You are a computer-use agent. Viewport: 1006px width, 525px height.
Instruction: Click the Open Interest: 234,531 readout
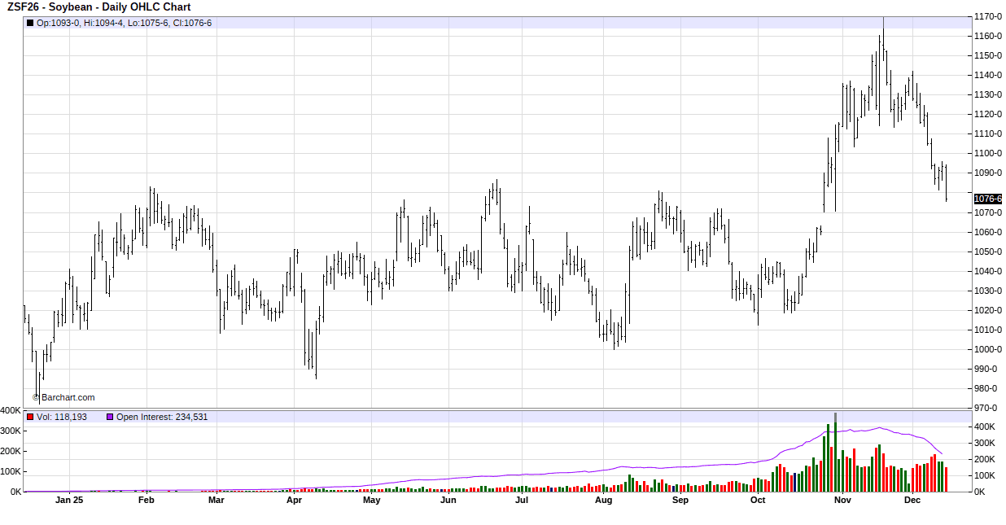[162, 417]
